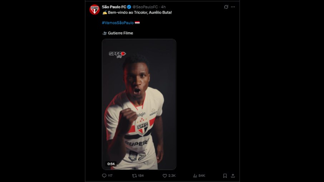Click the São Paulo FC display name

[x=114, y=7]
